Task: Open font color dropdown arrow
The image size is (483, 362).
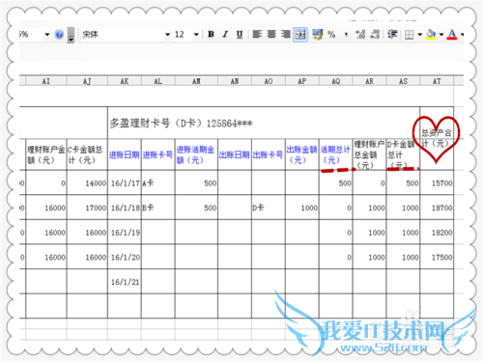Action: [462, 34]
